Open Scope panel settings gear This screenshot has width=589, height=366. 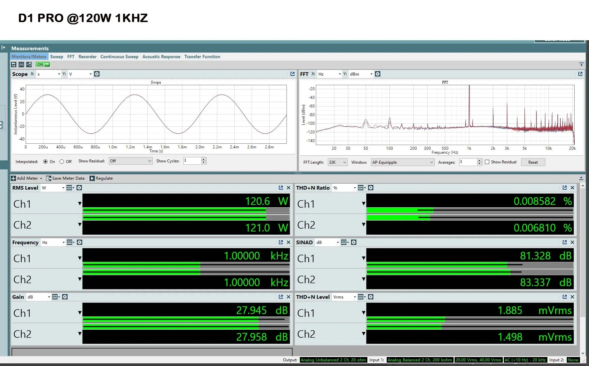pos(97,74)
